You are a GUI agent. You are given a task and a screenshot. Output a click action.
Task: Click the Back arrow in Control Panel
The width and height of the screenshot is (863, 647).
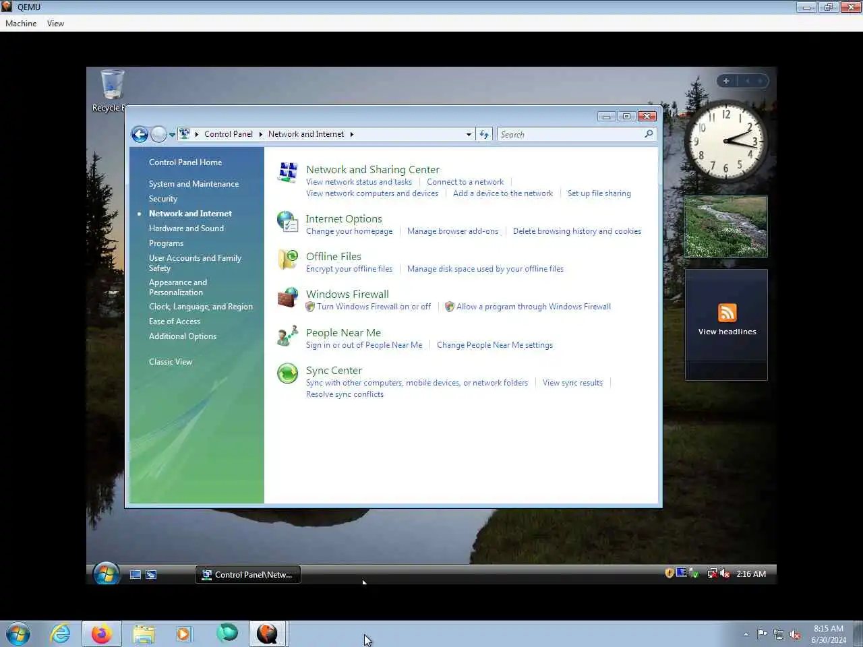pos(140,134)
